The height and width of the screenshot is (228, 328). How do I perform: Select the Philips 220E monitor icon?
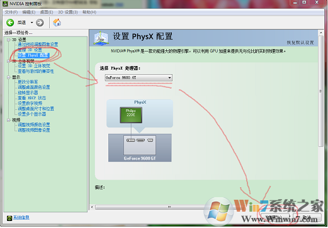tap(131, 115)
